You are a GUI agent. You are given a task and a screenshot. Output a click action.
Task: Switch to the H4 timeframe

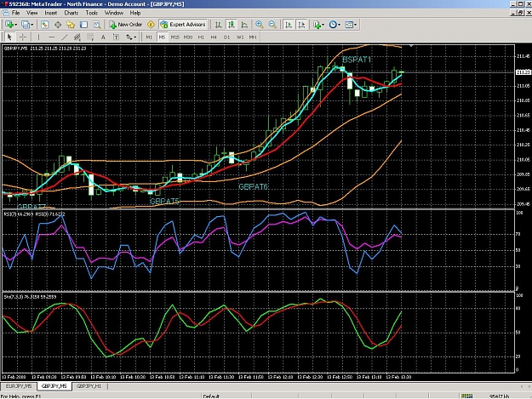[x=214, y=37]
